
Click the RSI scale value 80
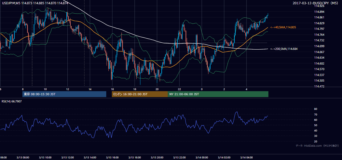pos(316,109)
